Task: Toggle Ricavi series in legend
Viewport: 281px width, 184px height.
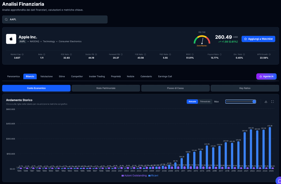Action: [x=153, y=176]
